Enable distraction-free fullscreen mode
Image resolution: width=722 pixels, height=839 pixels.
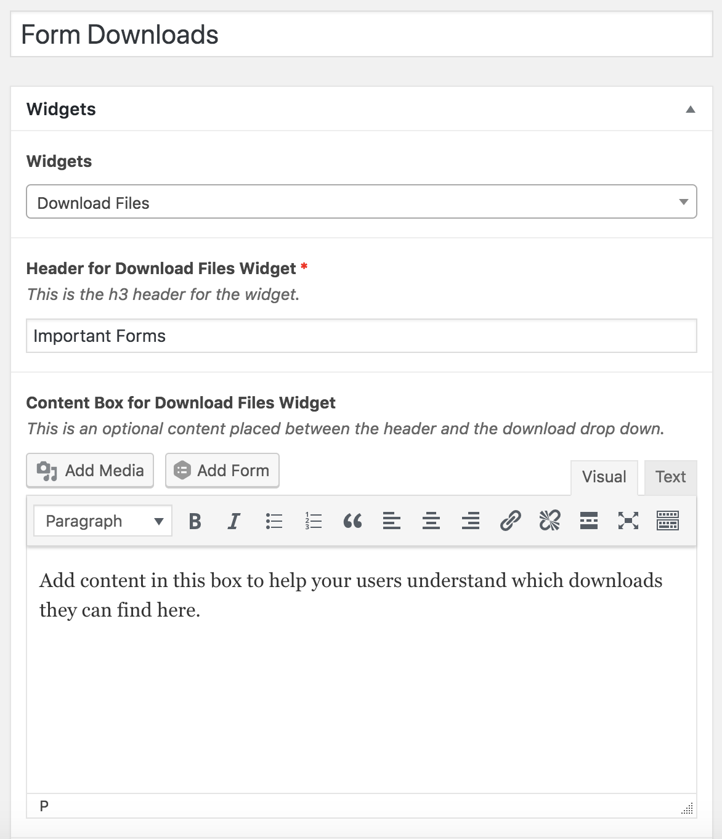click(x=628, y=521)
